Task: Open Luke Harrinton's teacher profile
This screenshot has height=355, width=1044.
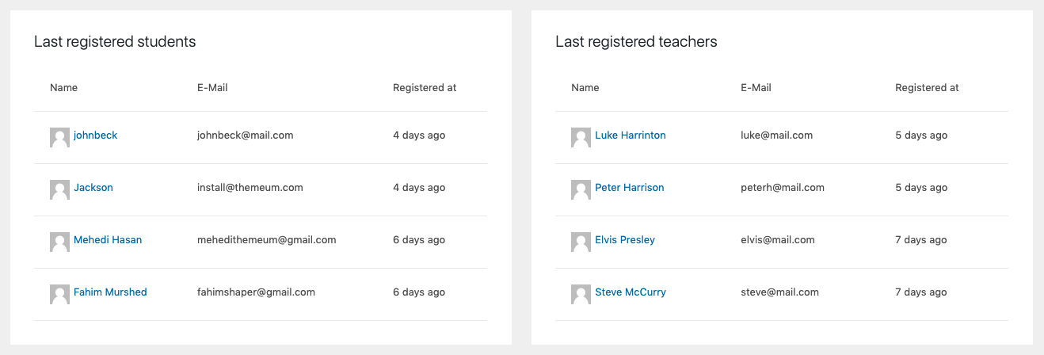Action: point(631,136)
